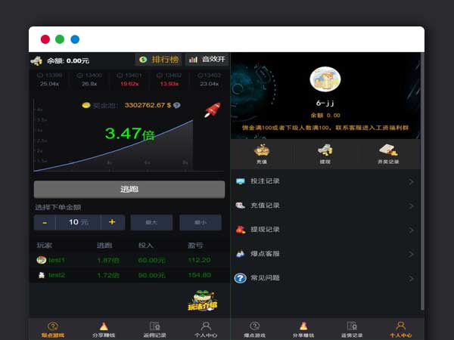Select the test2 player name
The width and height of the screenshot is (454, 340).
pos(57,275)
